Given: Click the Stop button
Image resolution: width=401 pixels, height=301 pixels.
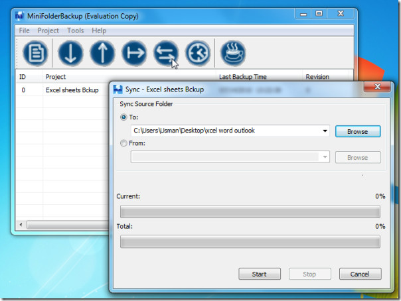Looking at the screenshot, I should click(x=309, y=274).
